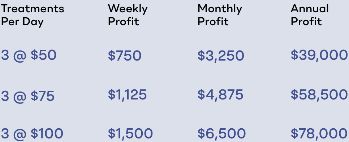Image resolution: width=349 pixels, height=142 pixels.
Task: Click the $3,250 monthly profit value
Action: click(221, 56)
